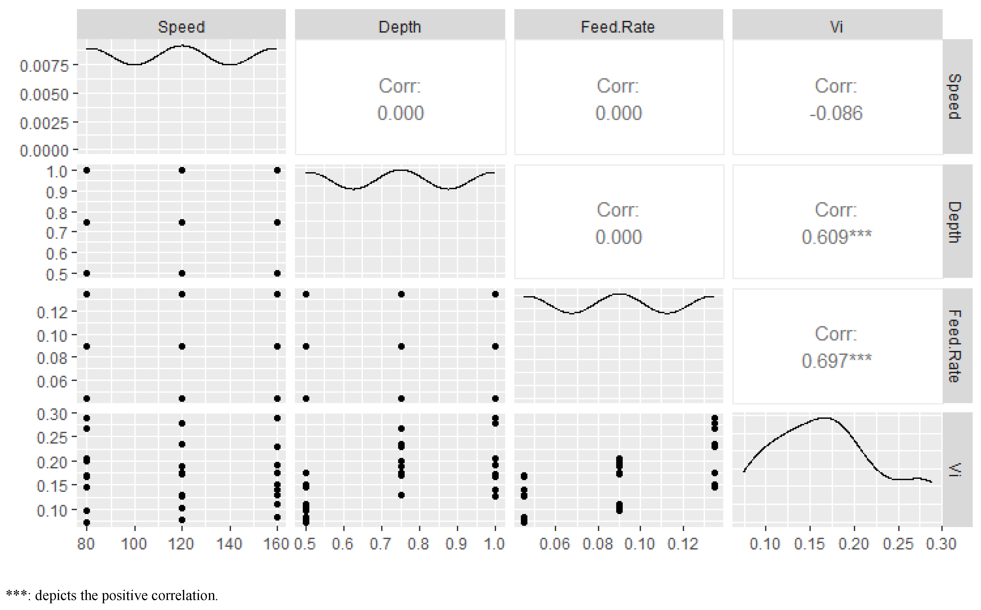Click the -0.086 correlation value
This screenshot has width=981, height=610.
click(x=836, y=113)
